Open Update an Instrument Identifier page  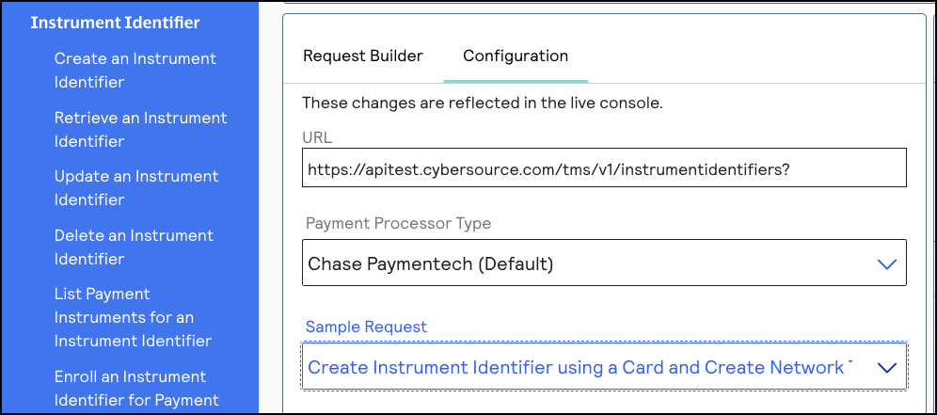pyautogui.click(x=135, y=188)
